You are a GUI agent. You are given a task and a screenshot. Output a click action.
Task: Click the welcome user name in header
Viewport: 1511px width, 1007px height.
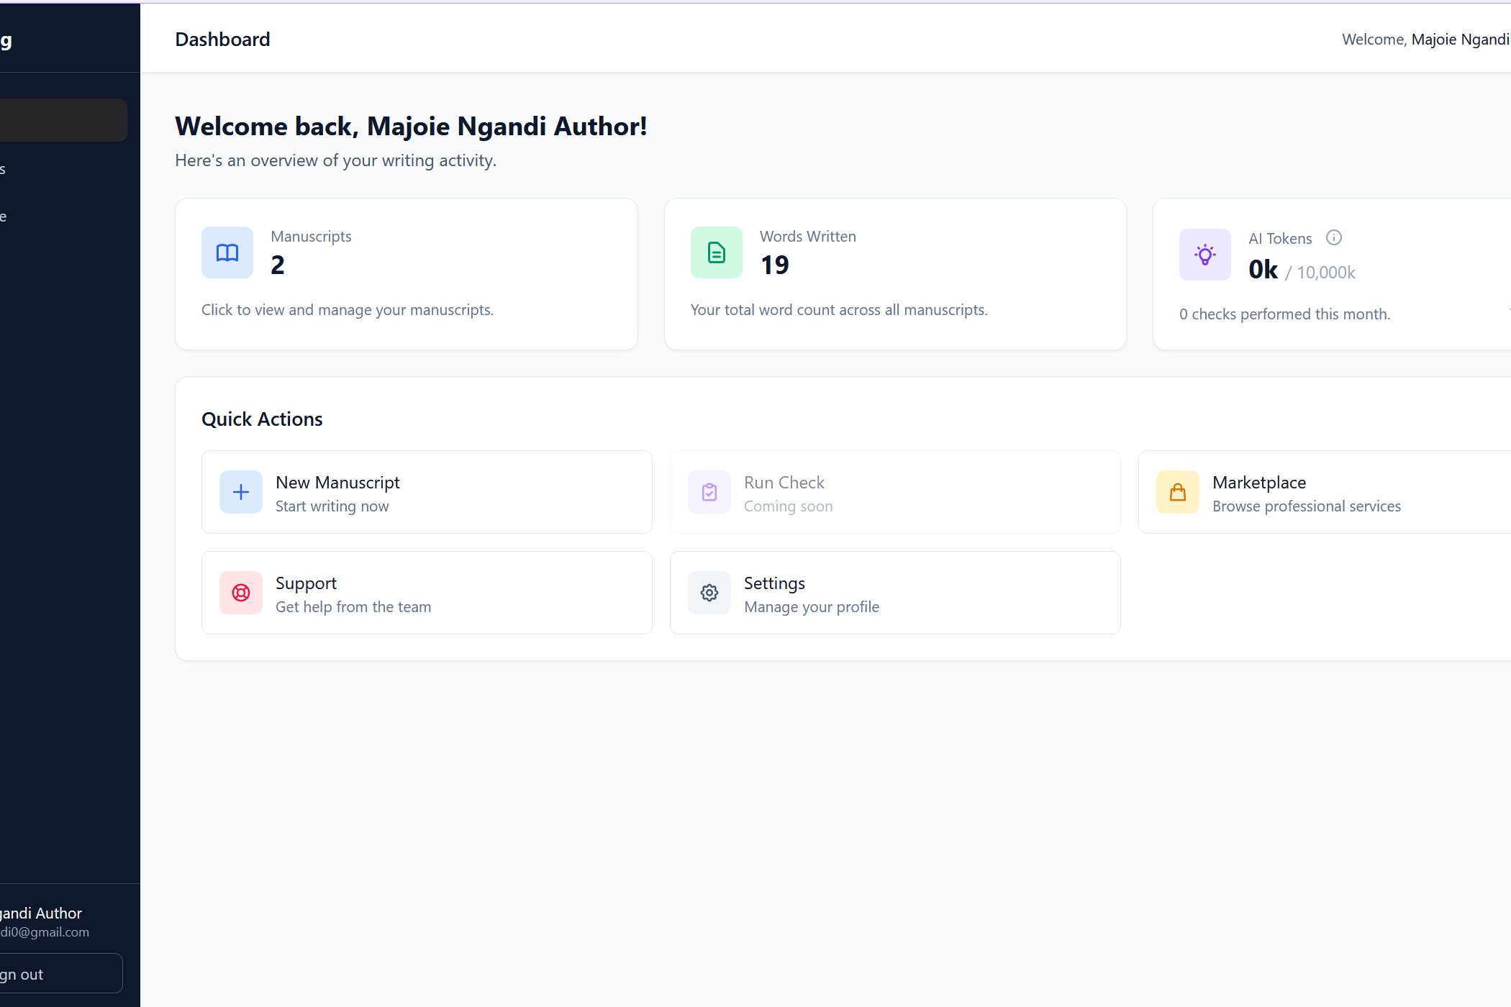[1459, 40]
